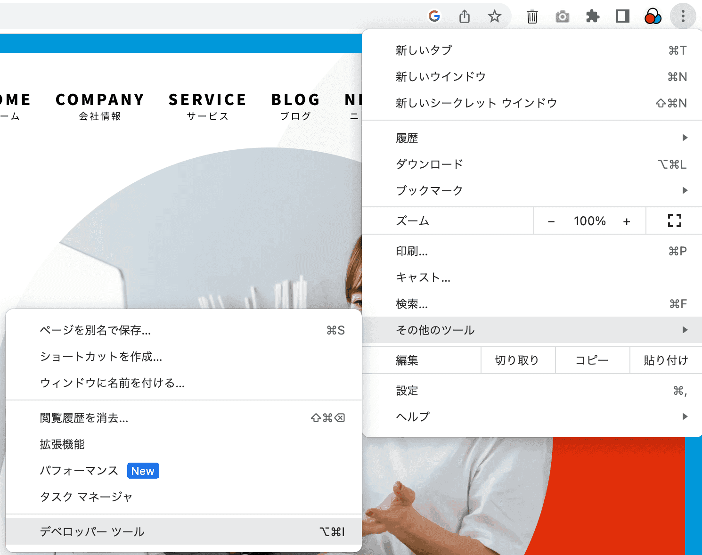Click the colorful circles profile icon

pos(653,16)
